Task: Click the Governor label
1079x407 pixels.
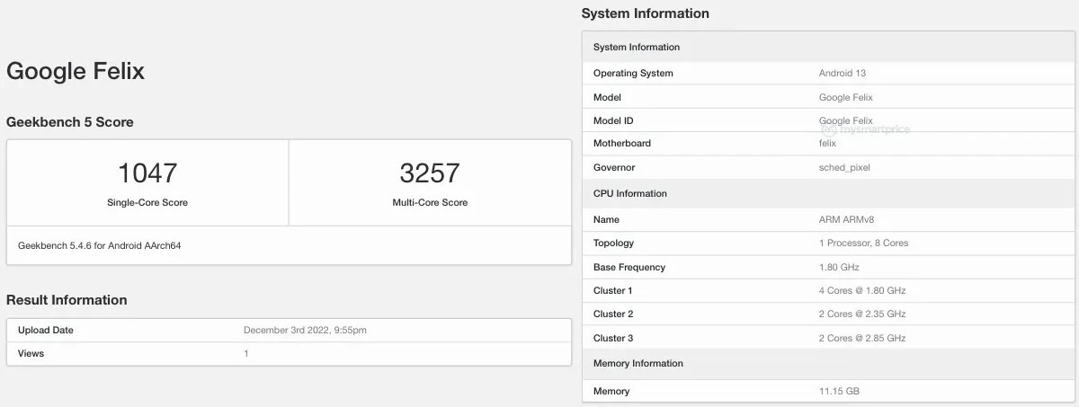Action: 614,168
